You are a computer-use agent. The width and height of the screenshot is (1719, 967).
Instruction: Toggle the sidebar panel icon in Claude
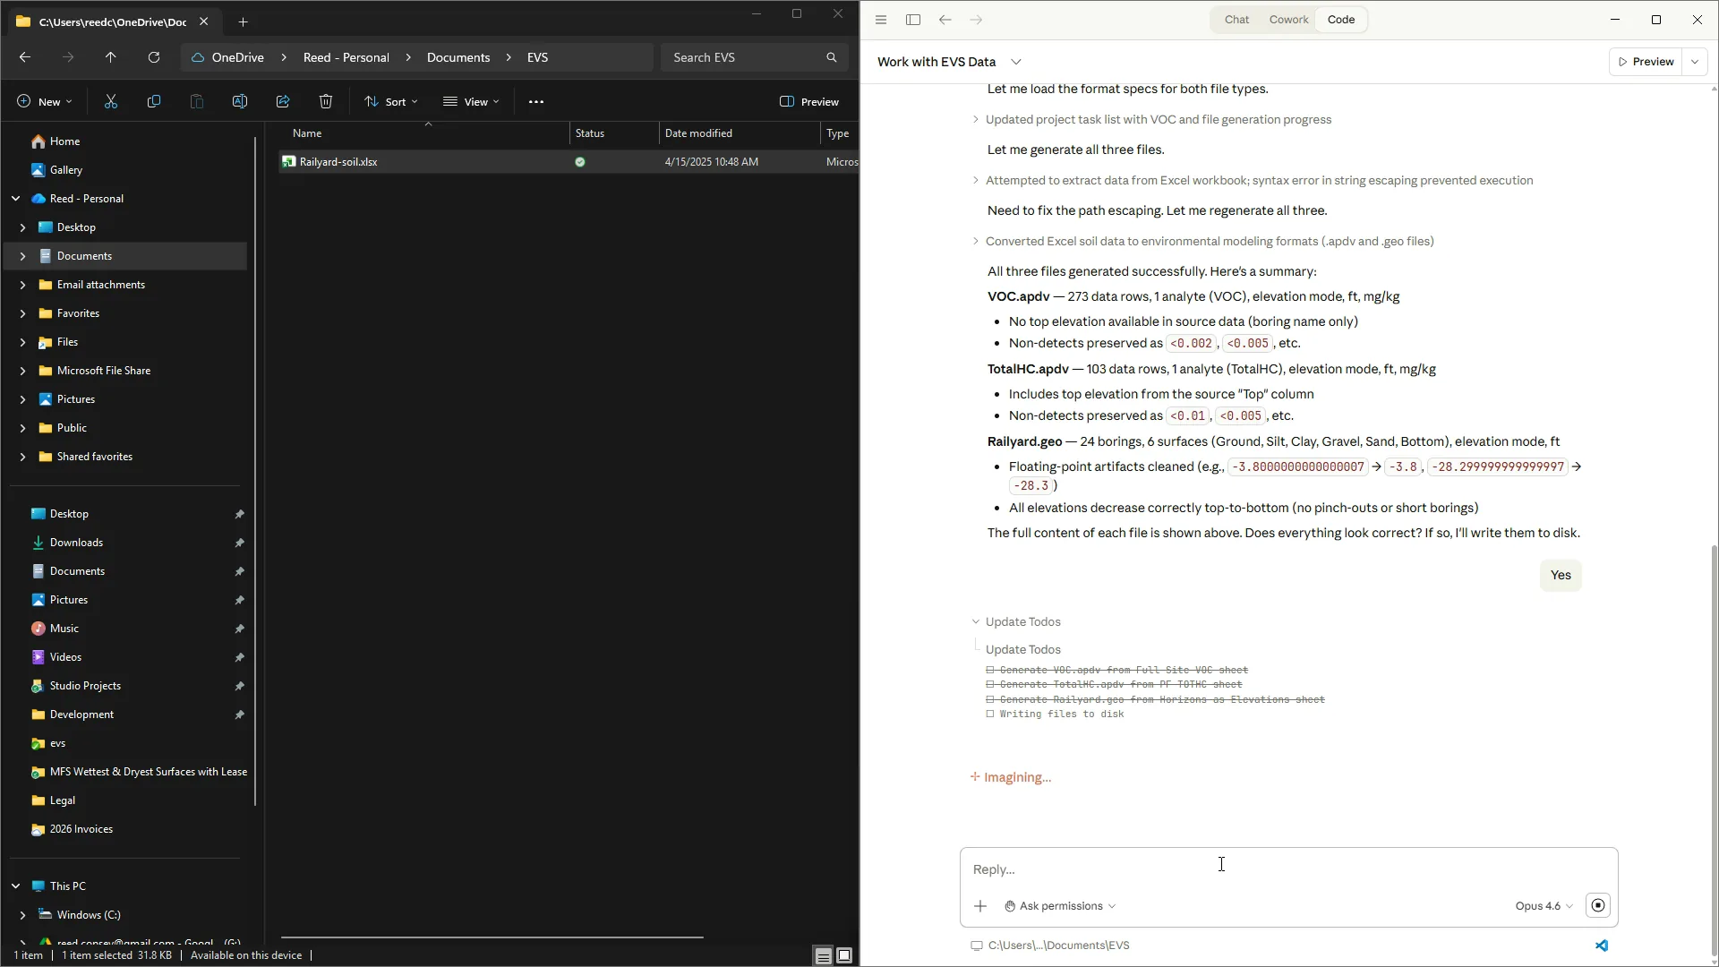point(913,20)
